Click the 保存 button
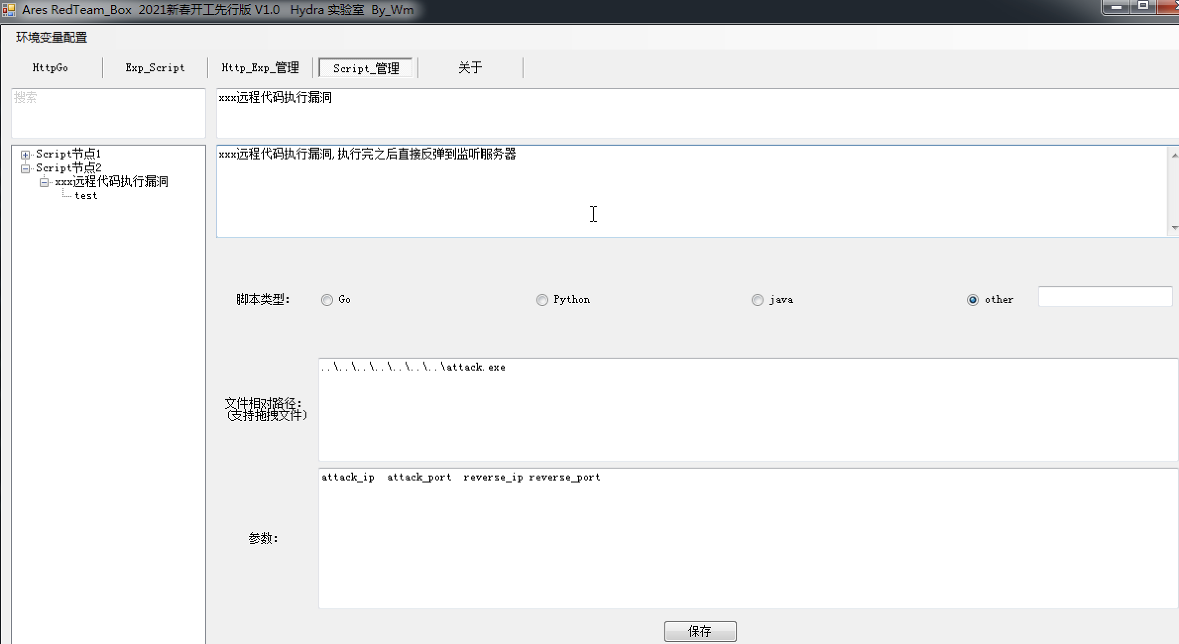Screen dimensions: 1179x644 coord(700,631)
